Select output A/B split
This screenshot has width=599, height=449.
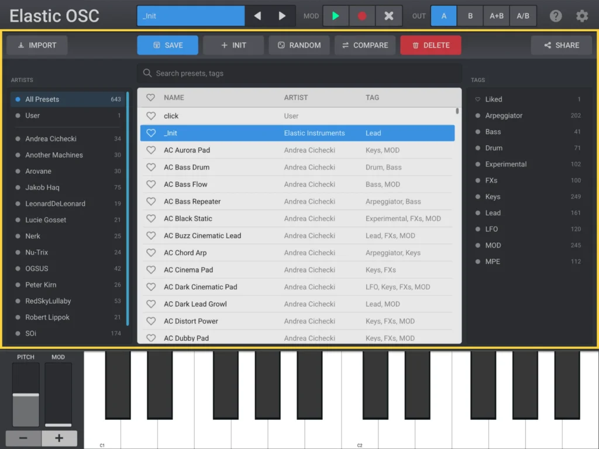(x=523, y=16)
